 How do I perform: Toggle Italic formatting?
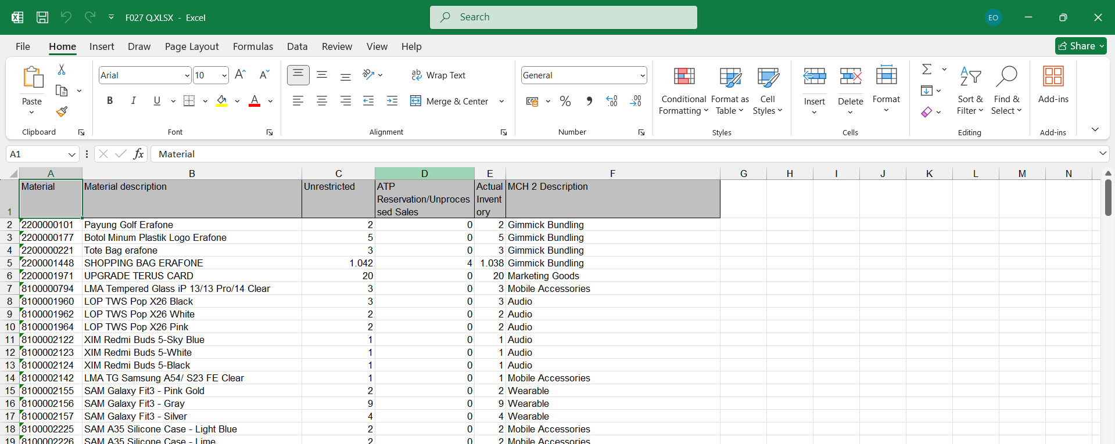click(x=133, y=101)
